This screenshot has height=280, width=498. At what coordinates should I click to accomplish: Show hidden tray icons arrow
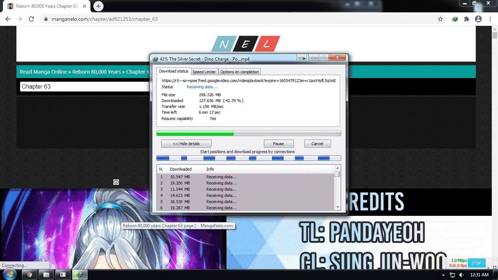pos(444,275)
